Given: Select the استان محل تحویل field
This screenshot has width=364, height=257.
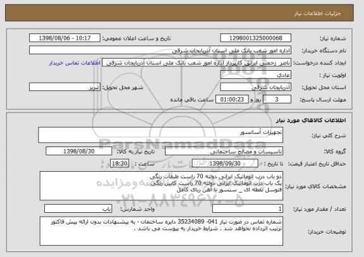Looking at the screenshot, I should click(x=255, y=87).
